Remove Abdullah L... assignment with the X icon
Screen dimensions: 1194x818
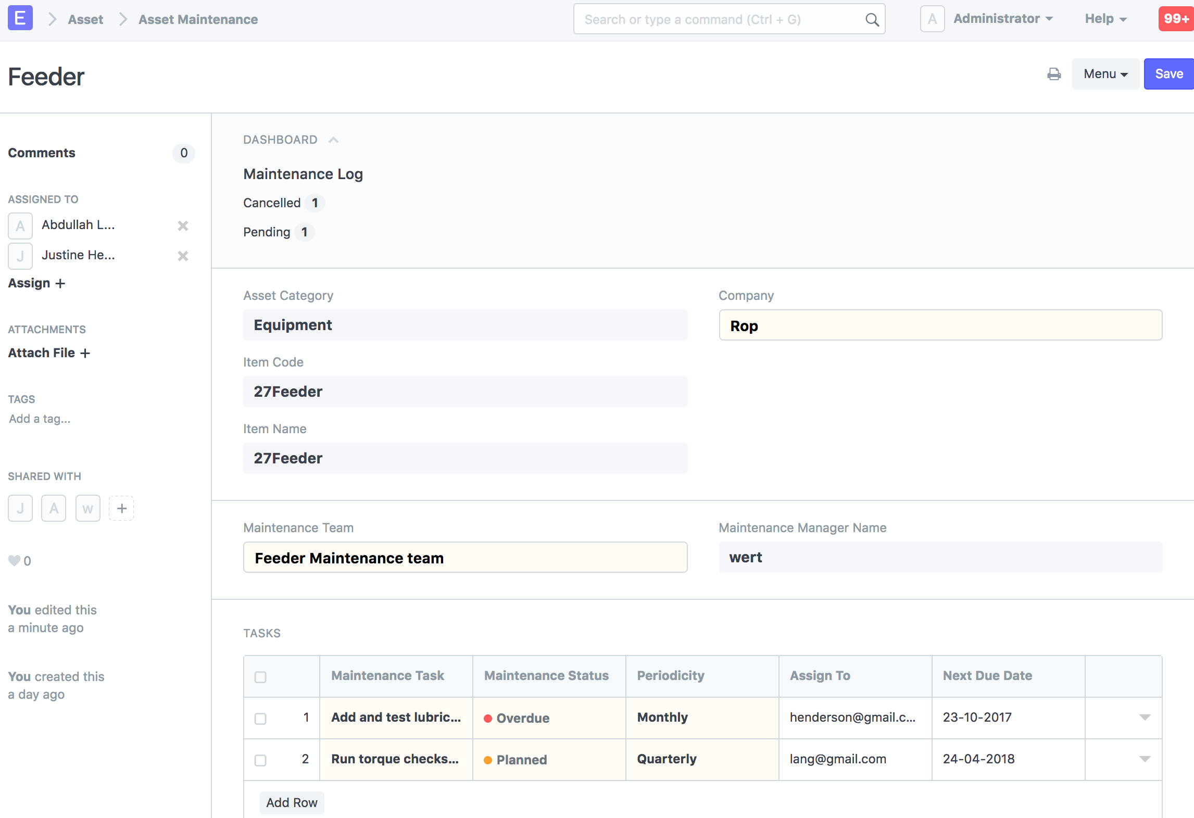point(183,225)
